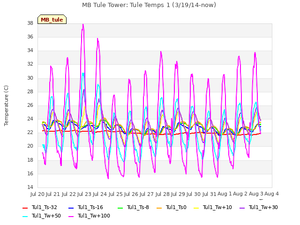Click the 18 y-axis tick label
Viewport: 300px width, 225px height.
point(30,160)
